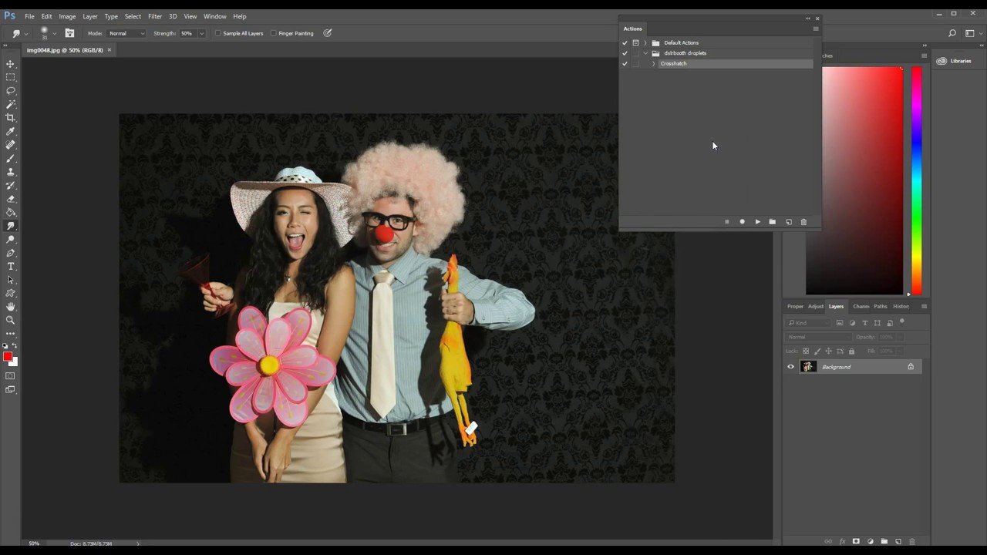987x555 pixels.
Task: Toggle dialog control for Default Actions
Action: 635,43
